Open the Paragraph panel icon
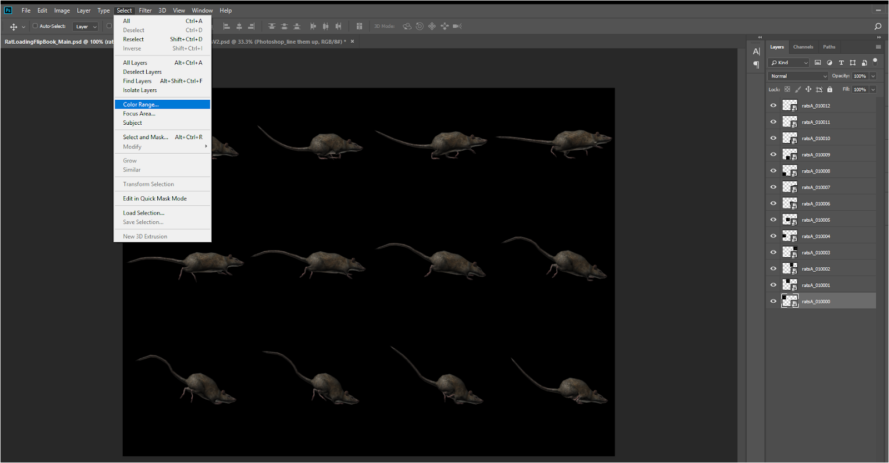 pyautogui.click(x=756, y=65)
